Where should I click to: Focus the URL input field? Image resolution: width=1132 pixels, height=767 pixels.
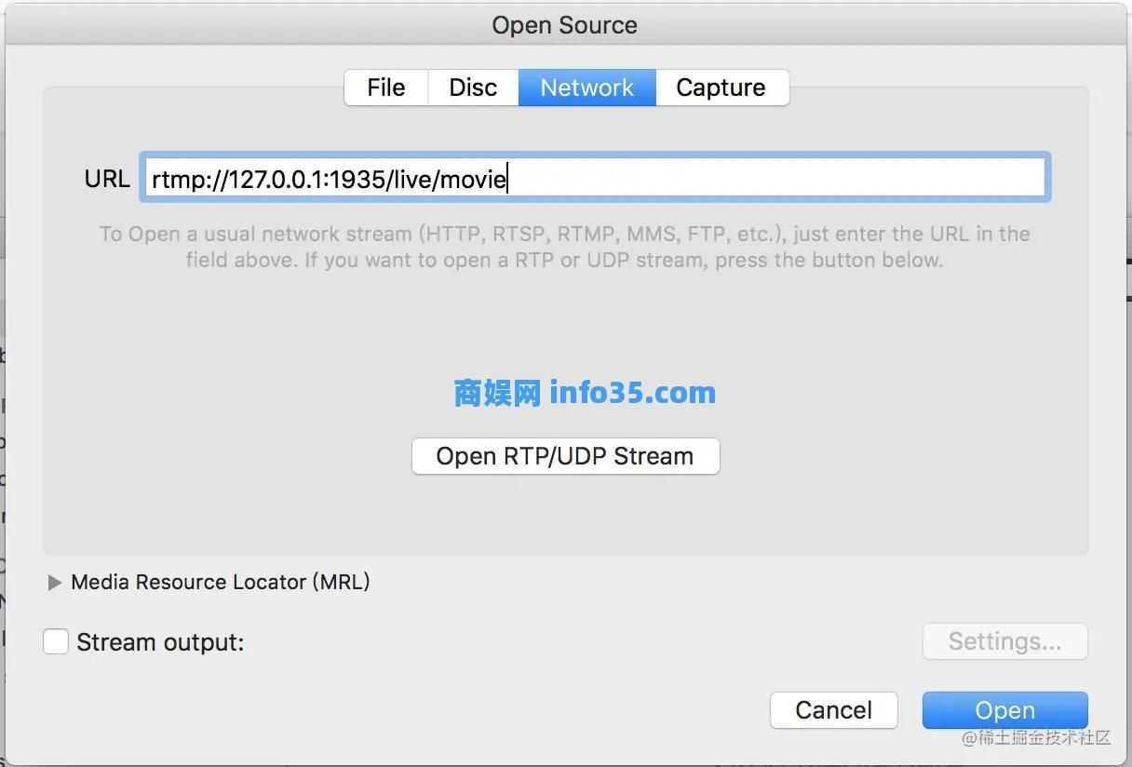[x=595, y=178]
